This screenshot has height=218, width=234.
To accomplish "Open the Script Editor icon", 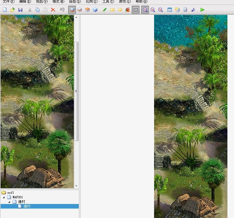I will [185, 10].
